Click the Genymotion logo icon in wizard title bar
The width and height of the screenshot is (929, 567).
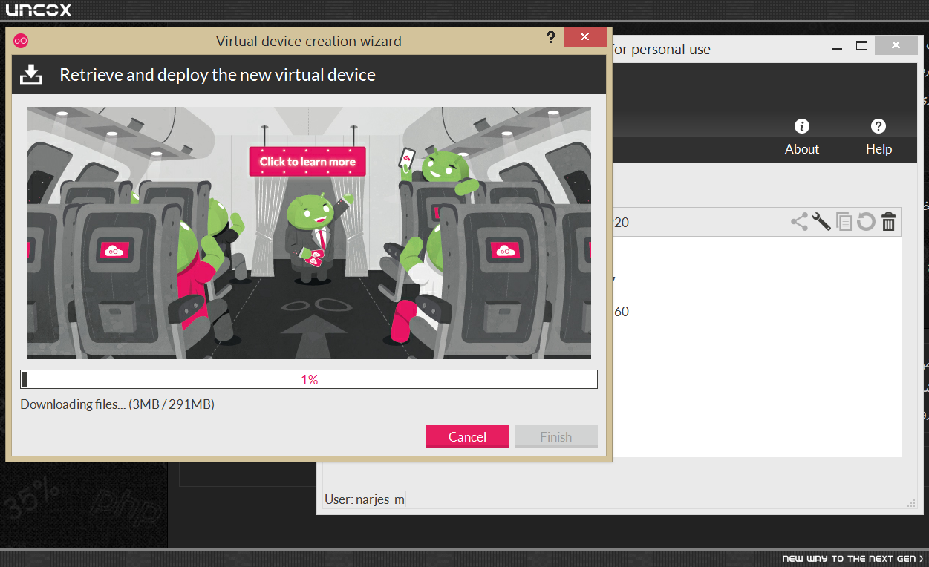(x=21, y=41)
